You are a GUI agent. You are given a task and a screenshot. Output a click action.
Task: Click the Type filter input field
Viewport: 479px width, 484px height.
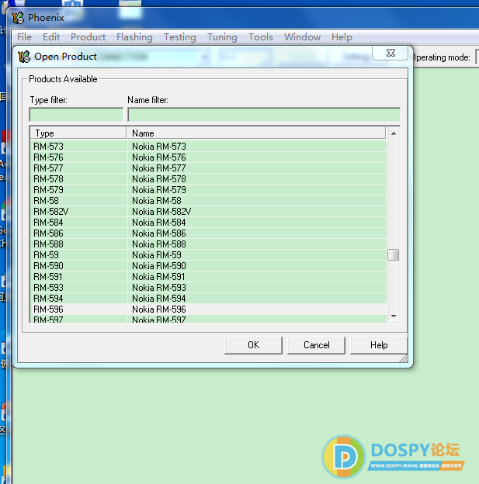pos(76,115)
